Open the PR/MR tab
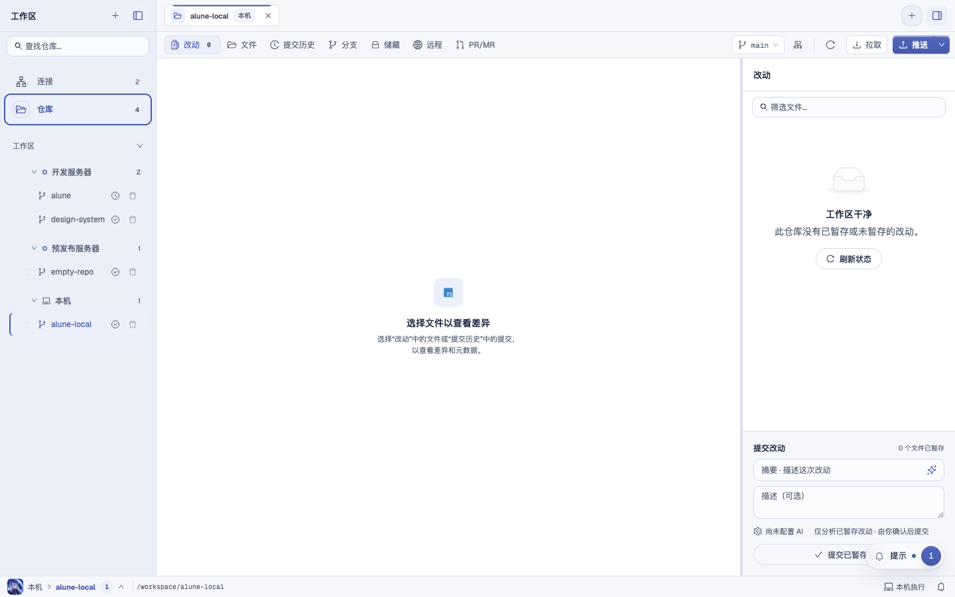The height and width of the screenshot is (597, 955). pos(476,45)
